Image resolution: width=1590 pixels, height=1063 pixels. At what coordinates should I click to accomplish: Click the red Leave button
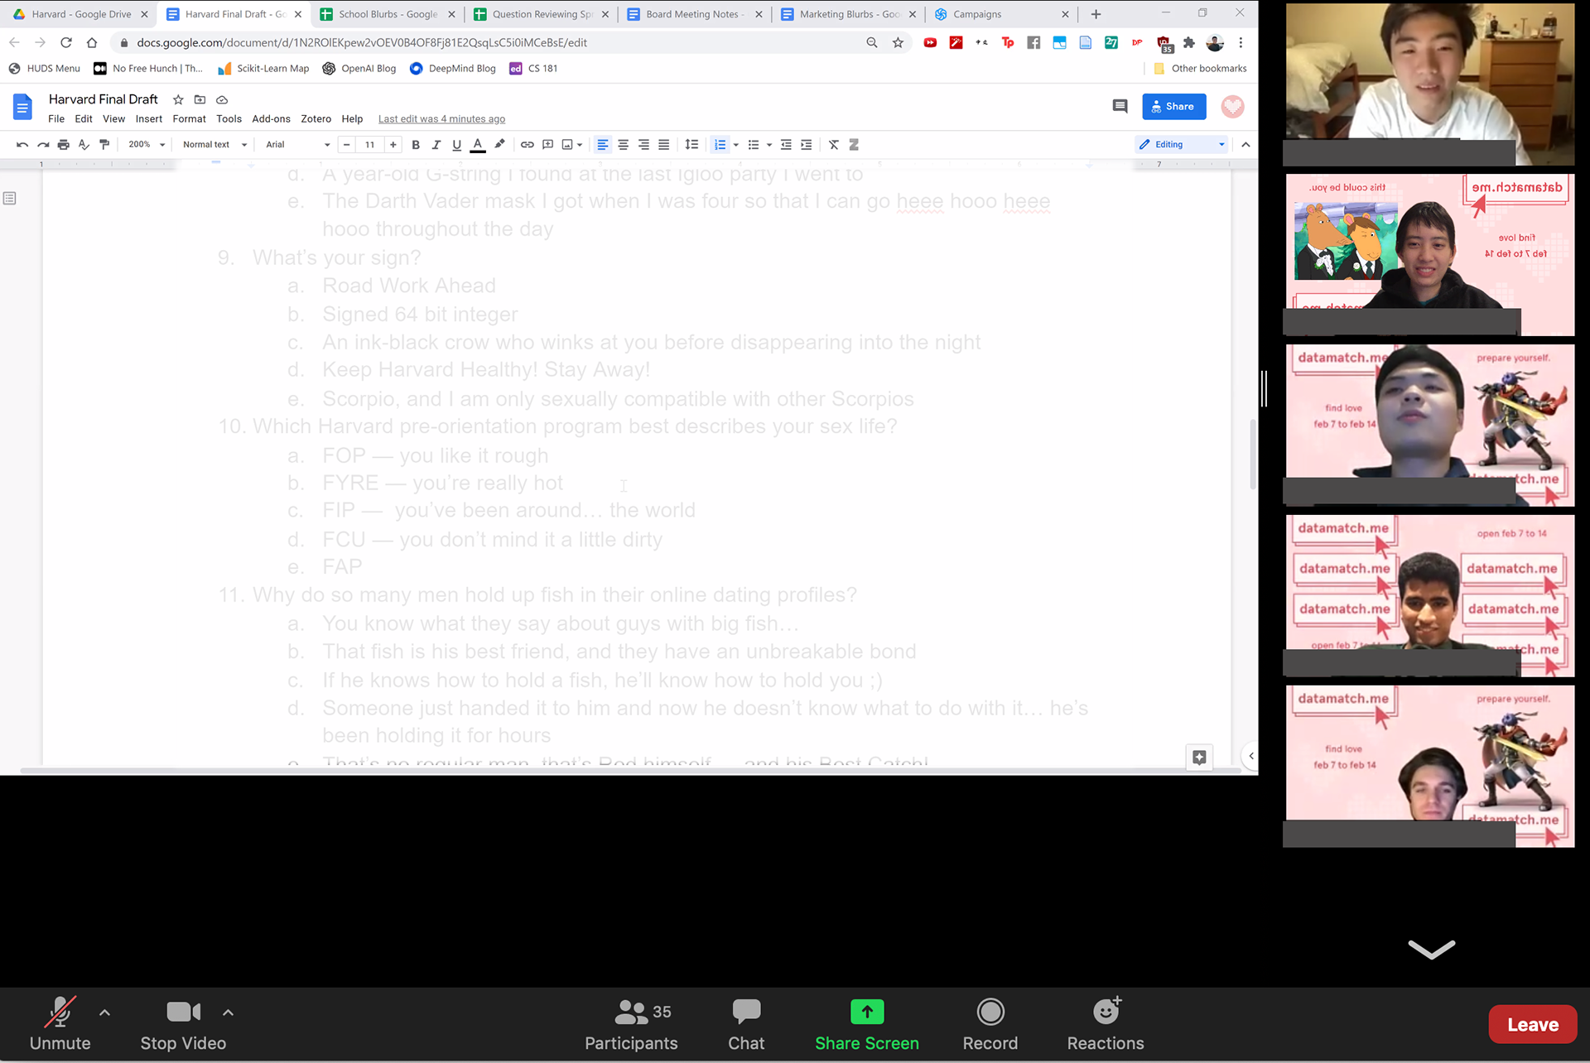point(1532,1024)
